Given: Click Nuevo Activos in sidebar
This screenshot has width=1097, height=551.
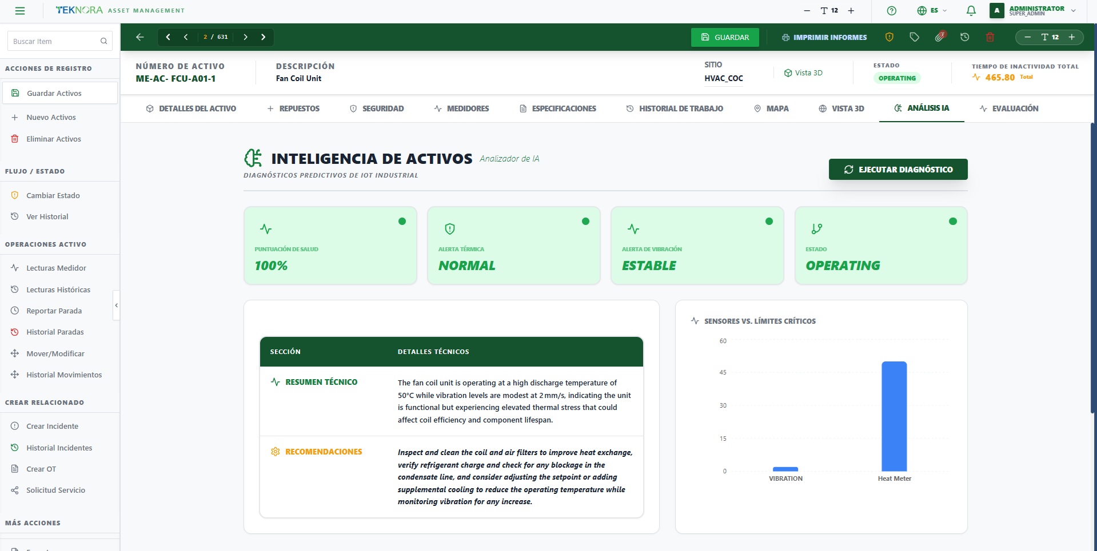Looking at the screenshot, I should [60, 117].
